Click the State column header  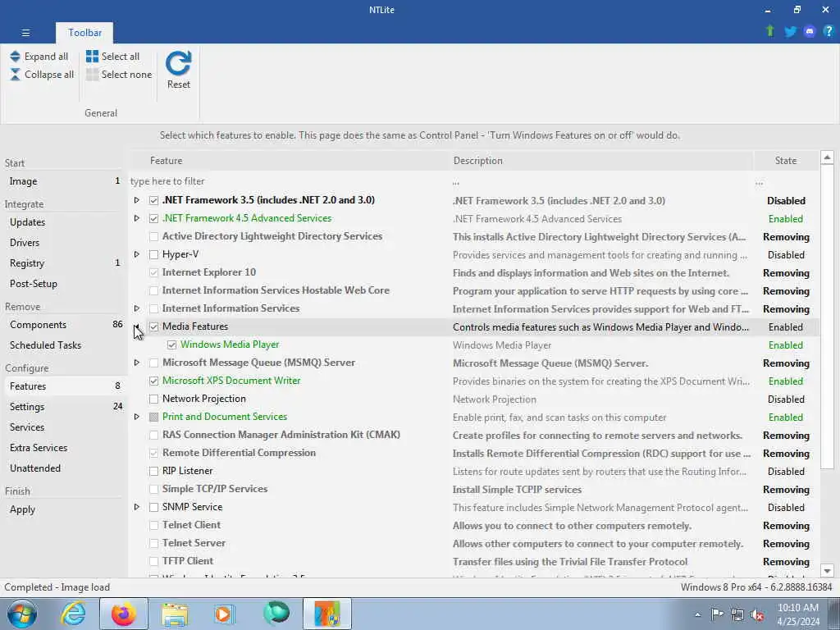(x=786, y=161)
